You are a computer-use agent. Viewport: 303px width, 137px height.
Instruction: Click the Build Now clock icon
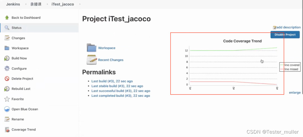(x=7, y=58)
